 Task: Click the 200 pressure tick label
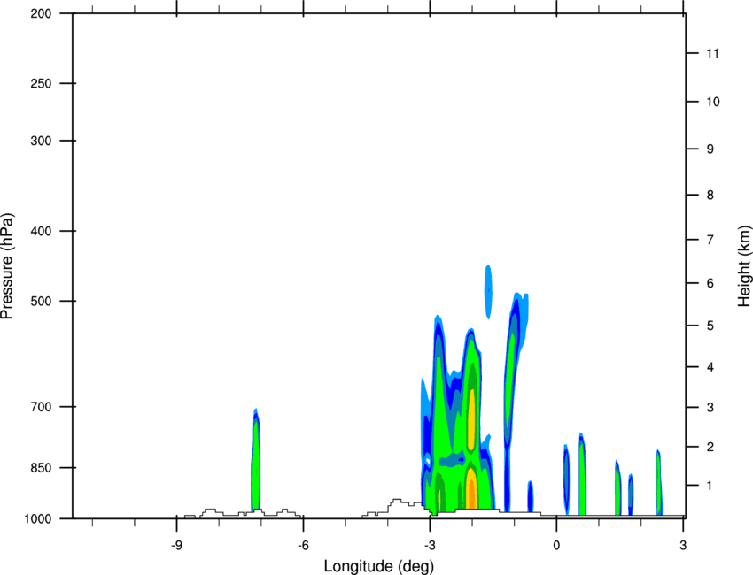41,13
